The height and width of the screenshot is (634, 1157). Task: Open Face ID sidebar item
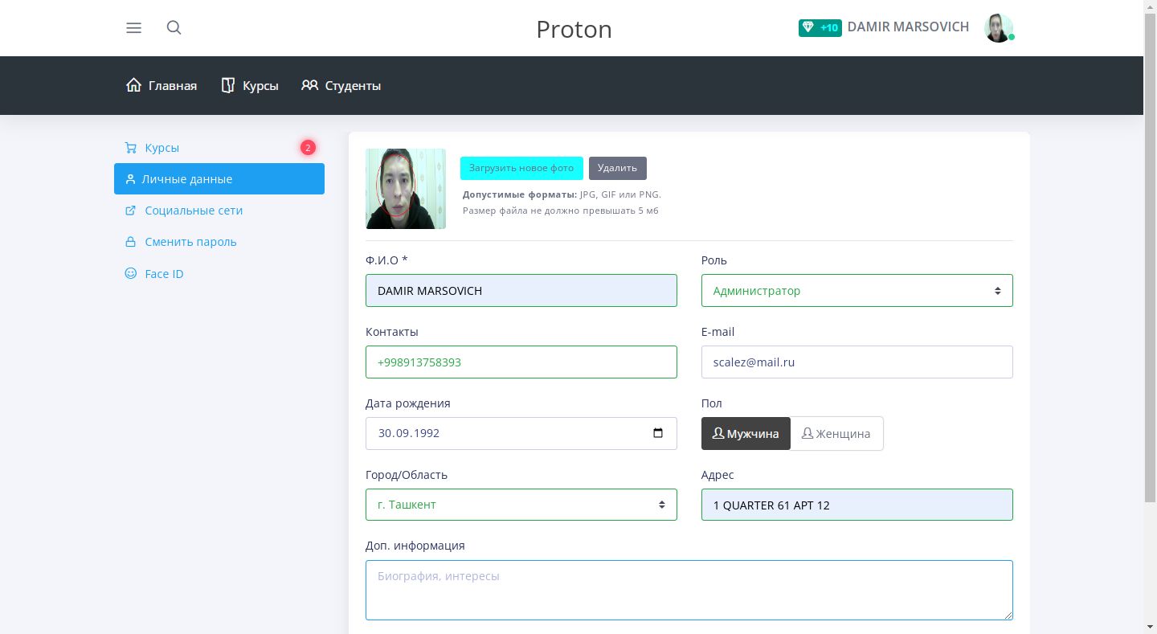pyautogui.click(x=164, y=274)
